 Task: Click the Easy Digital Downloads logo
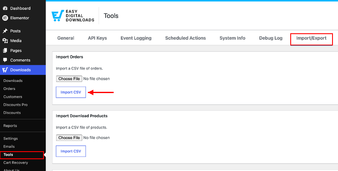[x=73, y=16]
